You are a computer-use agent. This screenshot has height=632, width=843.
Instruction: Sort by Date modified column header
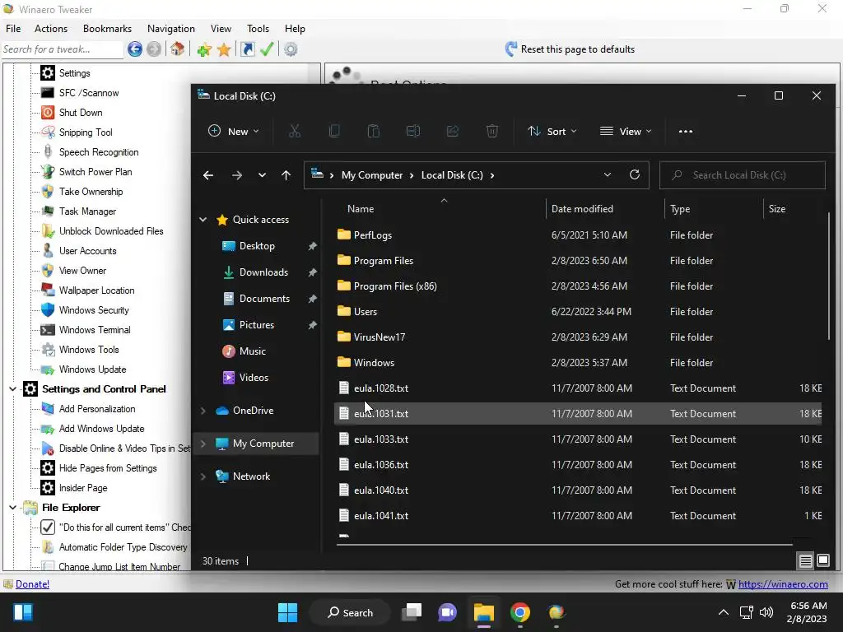[x=605, y=208]
